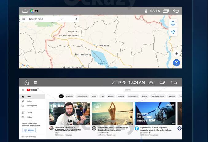Select the 'Chill-out music' filter chip
Image resolution: width=208 pixels, height=142 pixels.
point(82,96)
